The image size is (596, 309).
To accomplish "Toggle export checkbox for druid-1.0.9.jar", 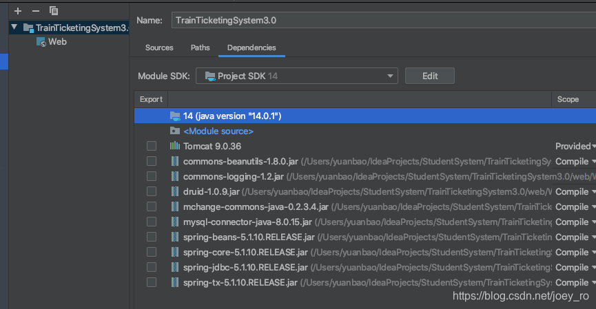I will (152, 192).
